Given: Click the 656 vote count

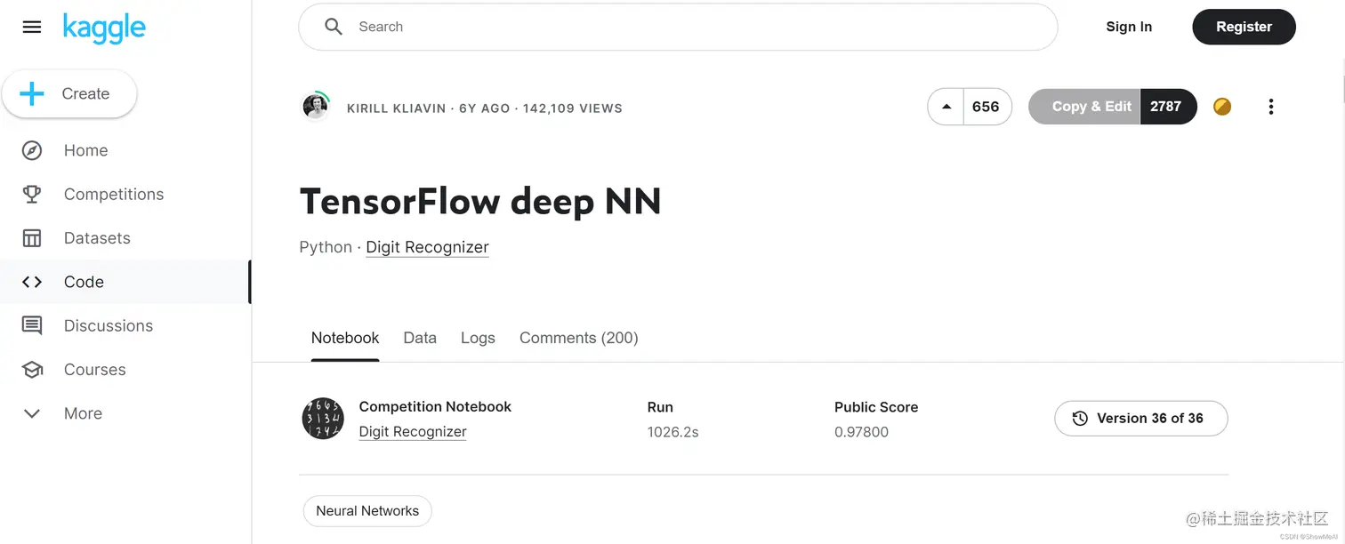Looking at the screenshot, I should point(986,107).
